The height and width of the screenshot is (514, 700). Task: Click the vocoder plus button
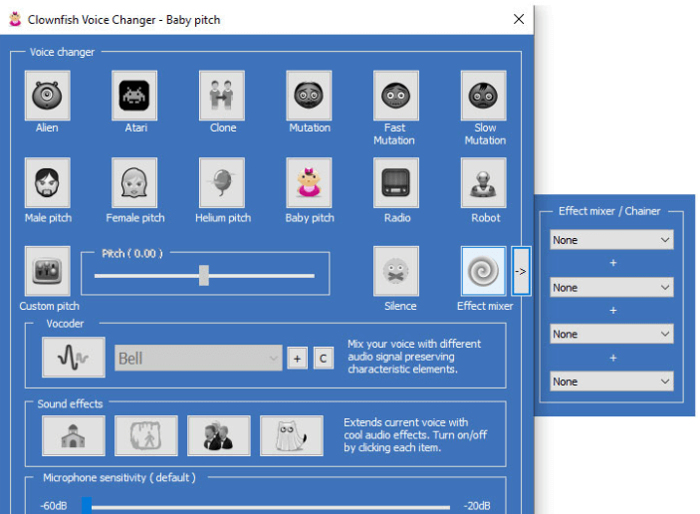point(297,359)
